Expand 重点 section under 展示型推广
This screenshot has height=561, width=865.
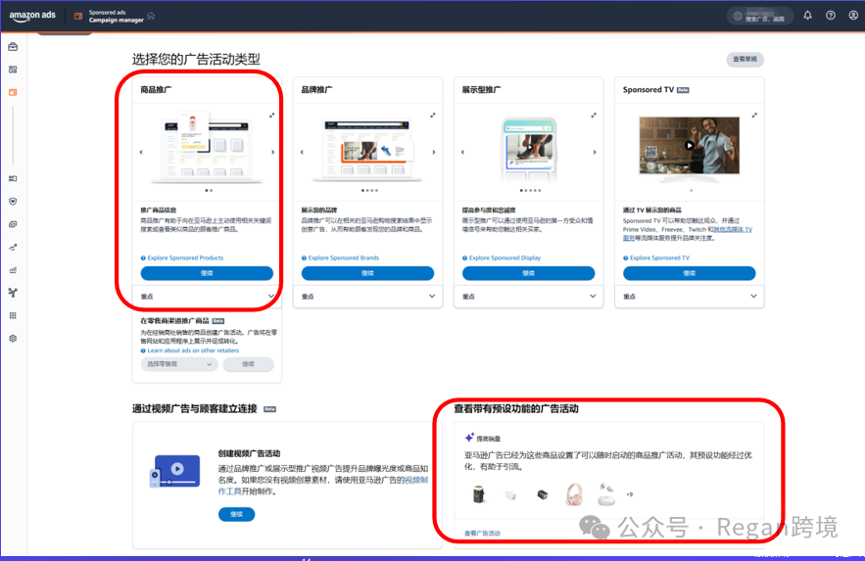pos(528,297)
